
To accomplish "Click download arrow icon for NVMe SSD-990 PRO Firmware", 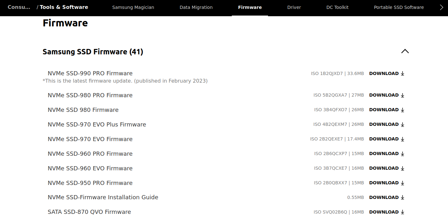I will point(403,73).
